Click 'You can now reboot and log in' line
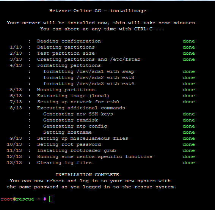Viewport: 215px width, 210px height. [x=90, y=181]
